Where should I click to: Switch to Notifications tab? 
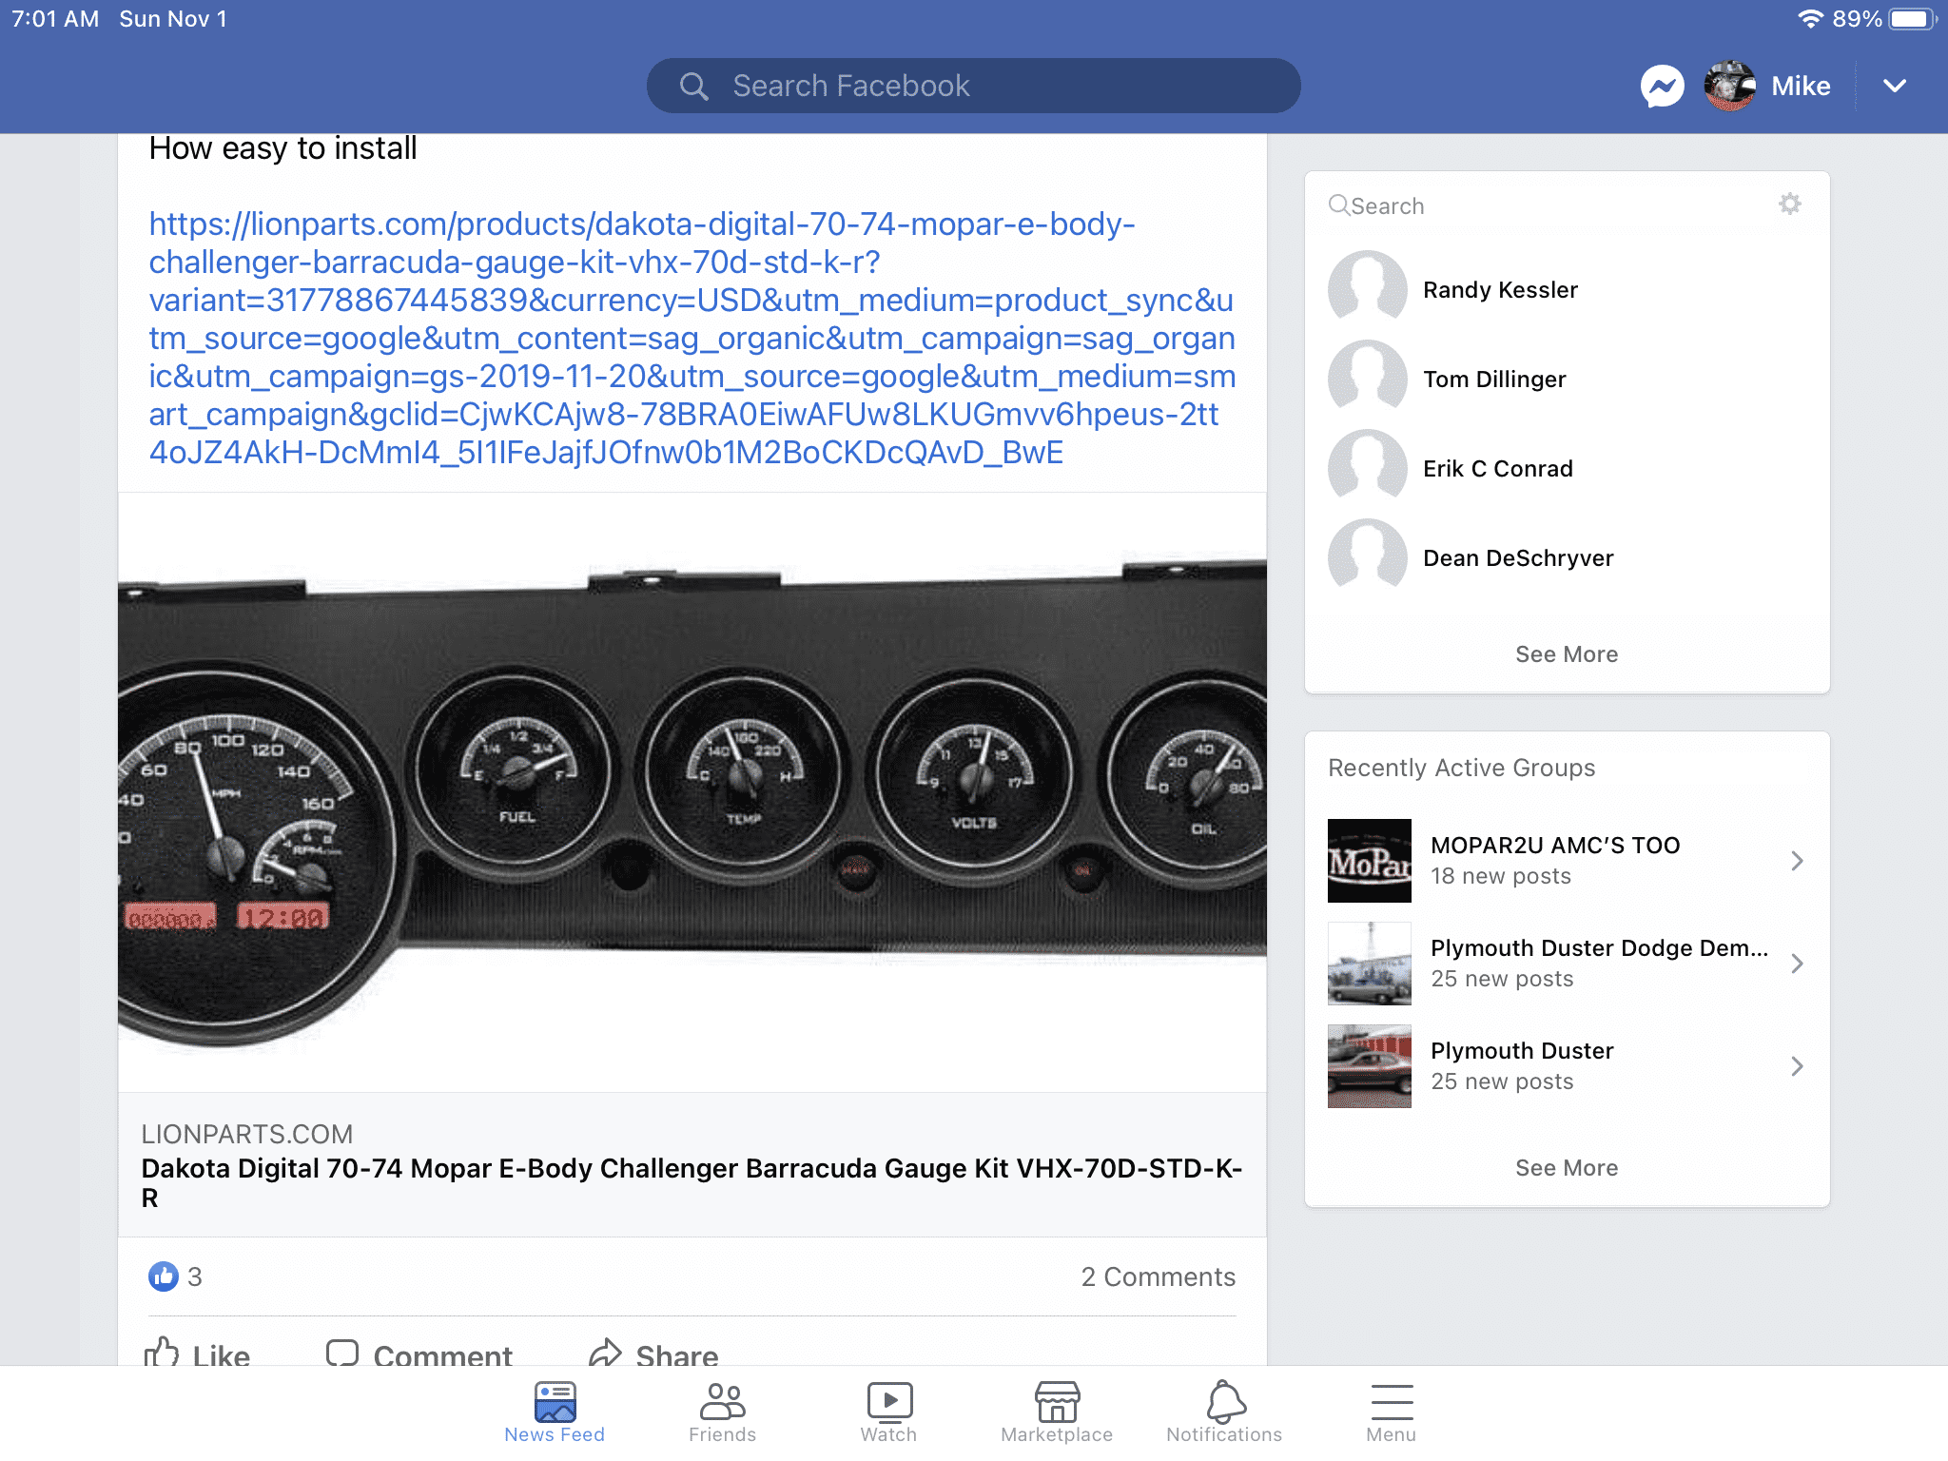pyautogui.click(x=1224, y=1412)
